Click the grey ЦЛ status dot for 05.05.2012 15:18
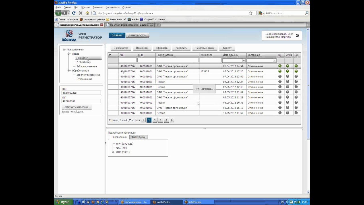Viewport: 364px width, 205px height. (296, 108)
